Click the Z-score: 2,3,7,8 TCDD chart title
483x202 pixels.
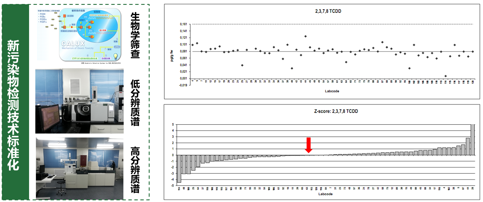click(x=336, y=111)
